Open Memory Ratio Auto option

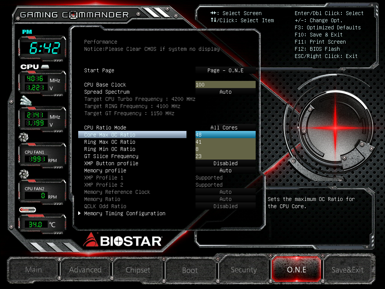point(226,199)
